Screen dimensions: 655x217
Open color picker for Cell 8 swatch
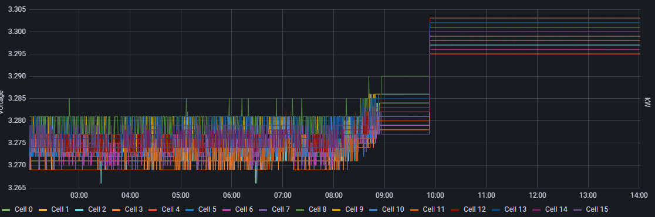(301, 209)
